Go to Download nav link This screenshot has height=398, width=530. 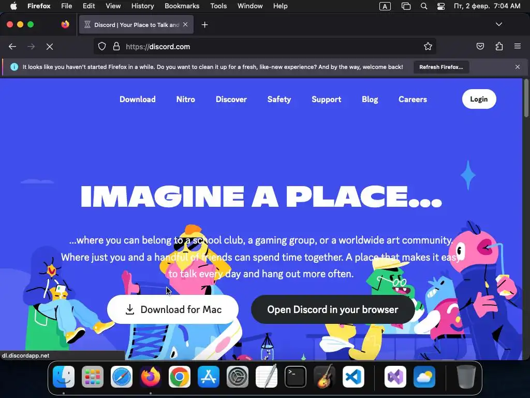[x=138, y=99]
